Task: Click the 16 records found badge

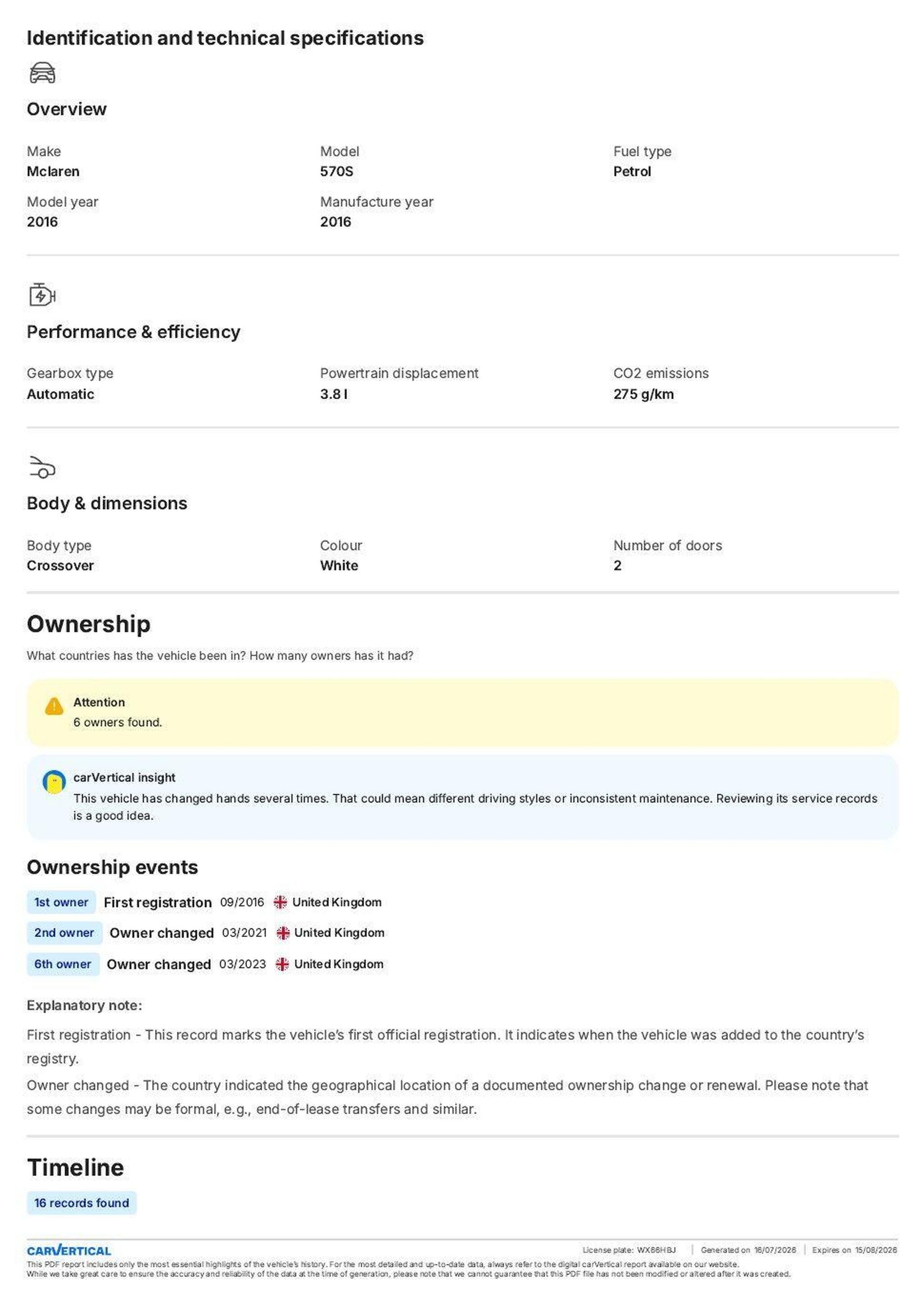Action: coord(81,1202)
